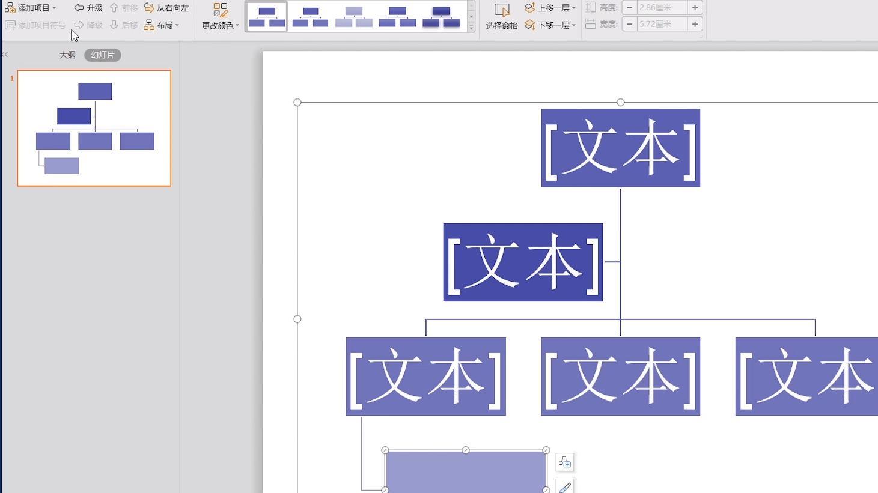Open the 选择窗格 (Selection Pane)
This screenshot has height=493, width=878.
coord(502,17)
